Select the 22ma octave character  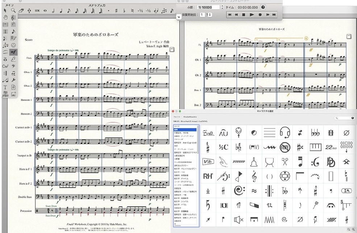[331, 147]
